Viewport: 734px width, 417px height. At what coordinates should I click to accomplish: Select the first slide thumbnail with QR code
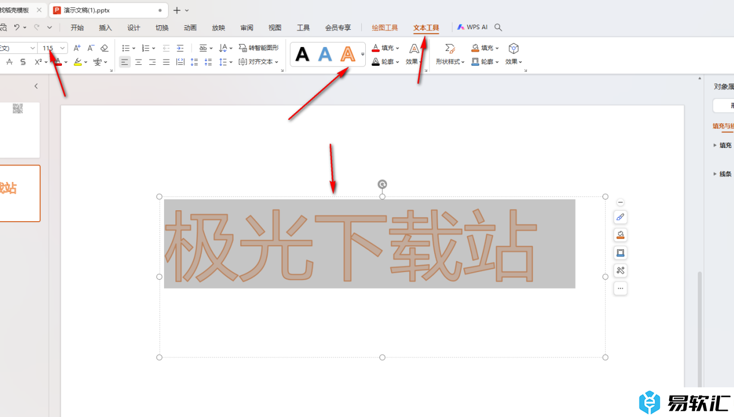[x=20, y=130]
